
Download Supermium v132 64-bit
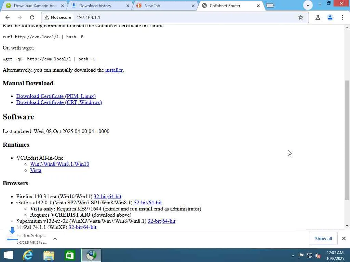click(169, 221)
